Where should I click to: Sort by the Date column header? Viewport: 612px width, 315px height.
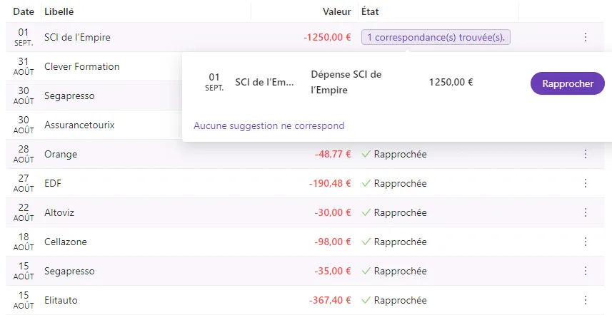[24, 11]
